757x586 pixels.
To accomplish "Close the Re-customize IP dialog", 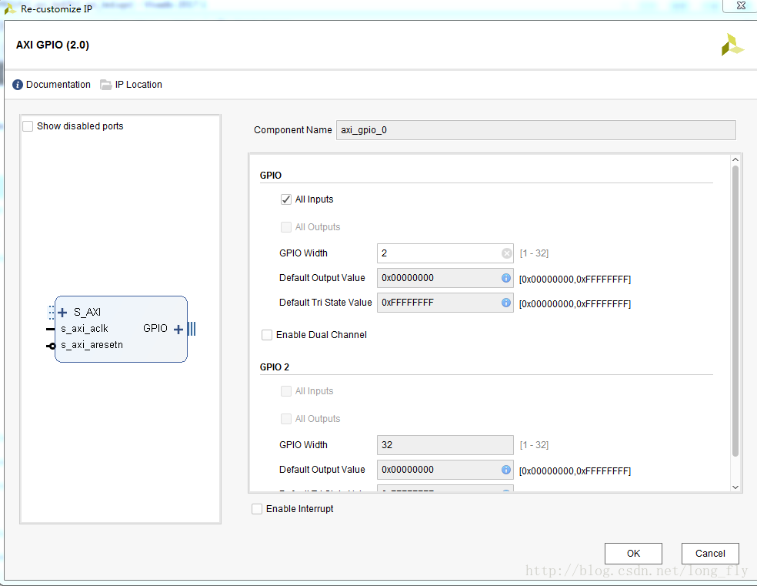I will click(x=741, y=6).
